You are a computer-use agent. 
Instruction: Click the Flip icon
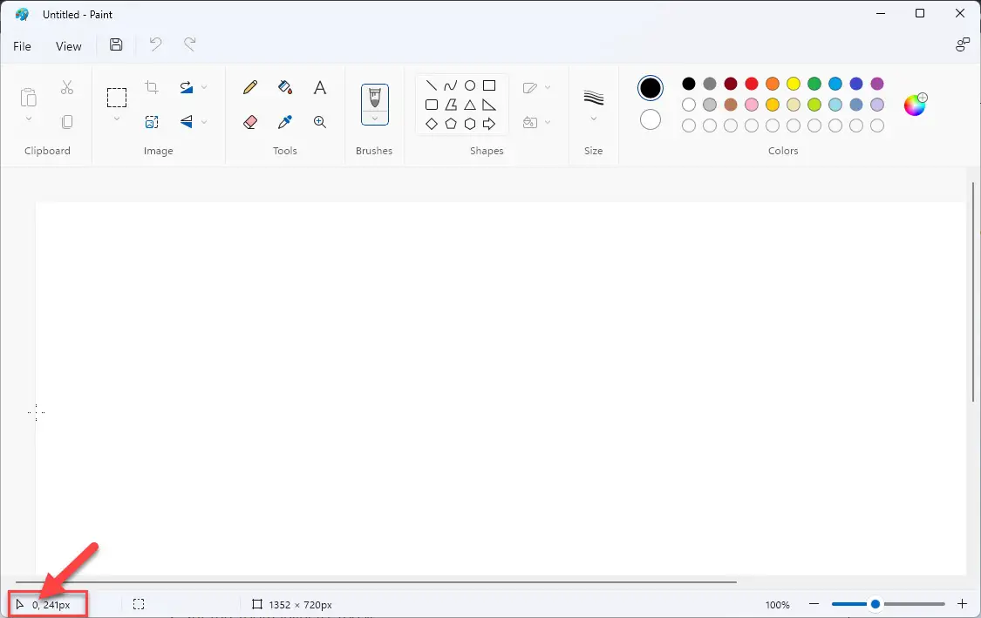(x=186, y=121)
